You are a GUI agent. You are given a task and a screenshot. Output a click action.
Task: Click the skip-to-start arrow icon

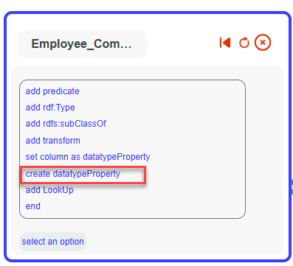225,43
